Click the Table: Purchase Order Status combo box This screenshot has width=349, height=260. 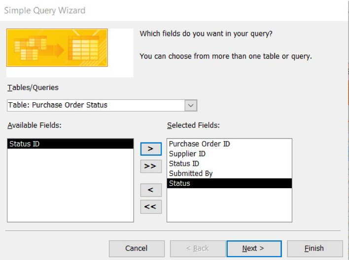tap(102, 105)
